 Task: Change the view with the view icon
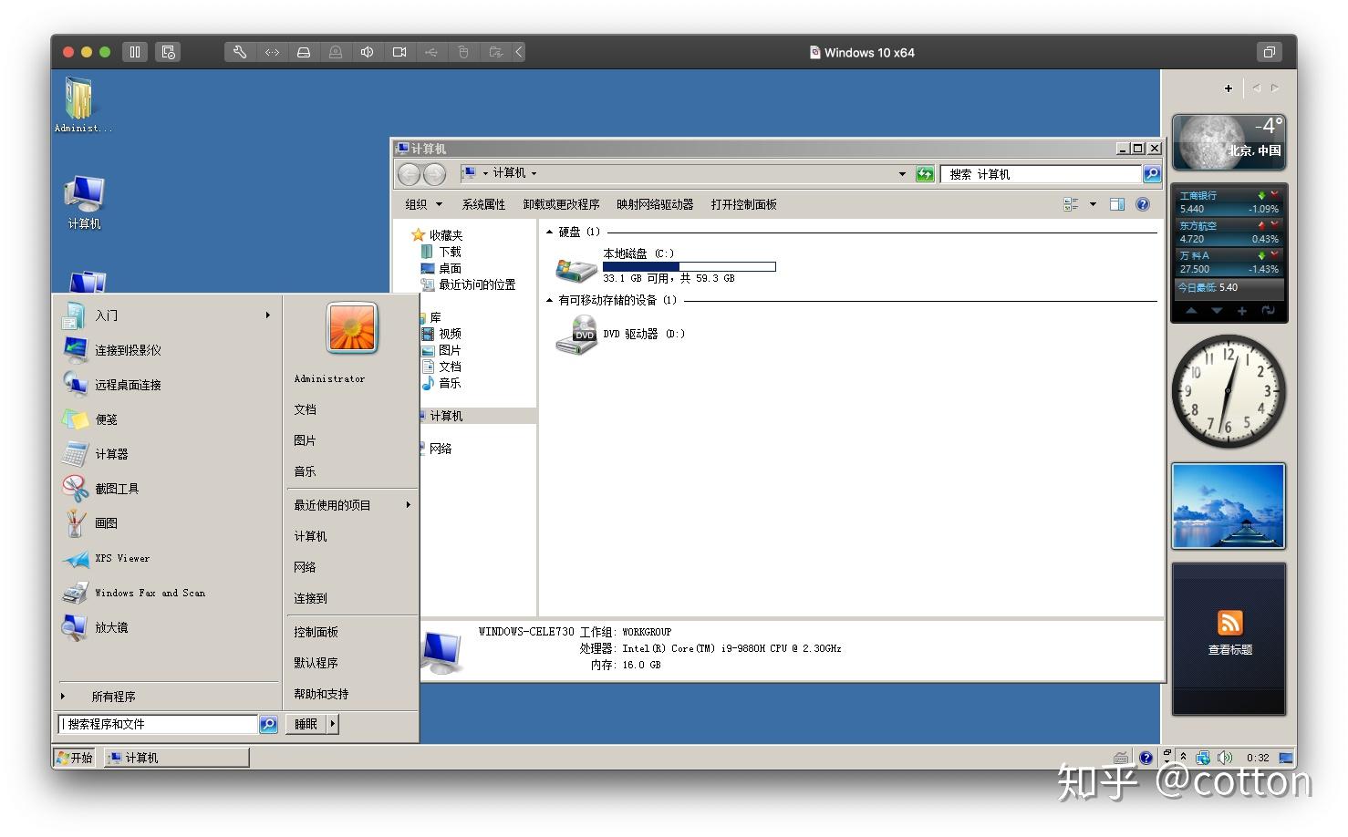(x=1071, y=204)
